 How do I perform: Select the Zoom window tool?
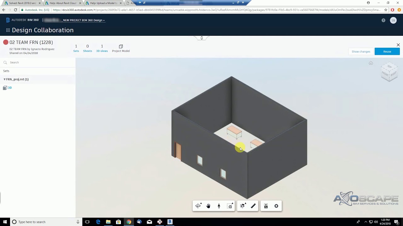[x=230, y=206]
